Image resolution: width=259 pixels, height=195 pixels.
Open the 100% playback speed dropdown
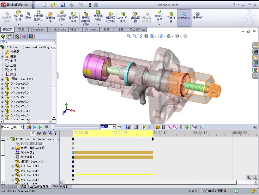(x=114, y=127)
